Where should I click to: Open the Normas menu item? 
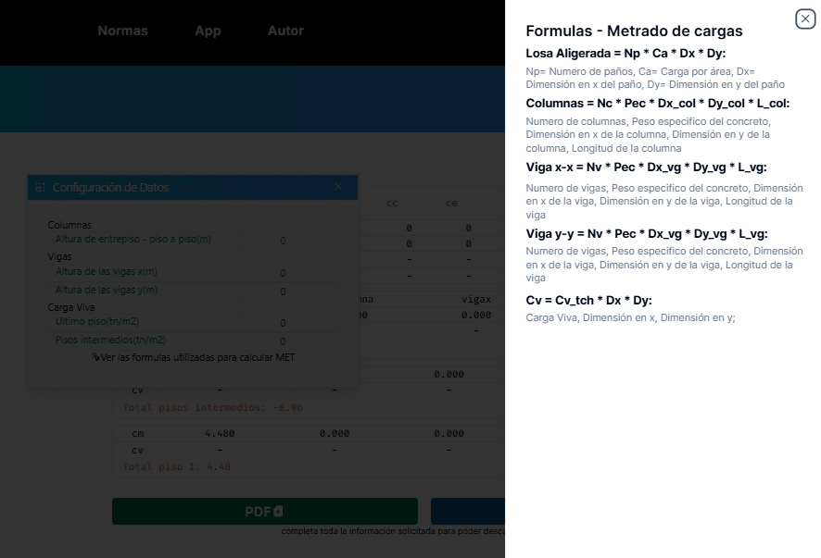pyautogui.click(x=122, y=31)
